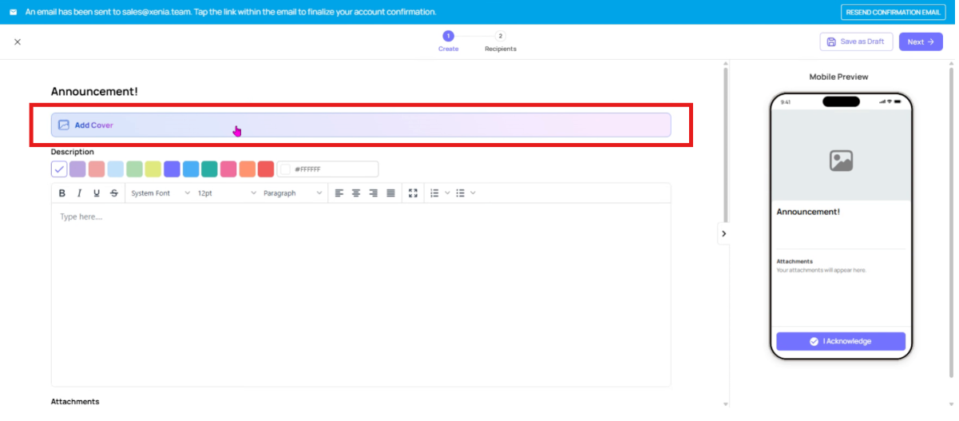Image resolution: width=959 pixels, height=421 pixels.
Task: Click Save as Draft
Action: point(856,42)
